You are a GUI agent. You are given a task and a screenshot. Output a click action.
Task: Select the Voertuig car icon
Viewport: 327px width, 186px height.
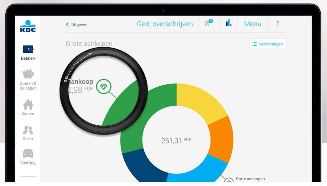(28, 157)
